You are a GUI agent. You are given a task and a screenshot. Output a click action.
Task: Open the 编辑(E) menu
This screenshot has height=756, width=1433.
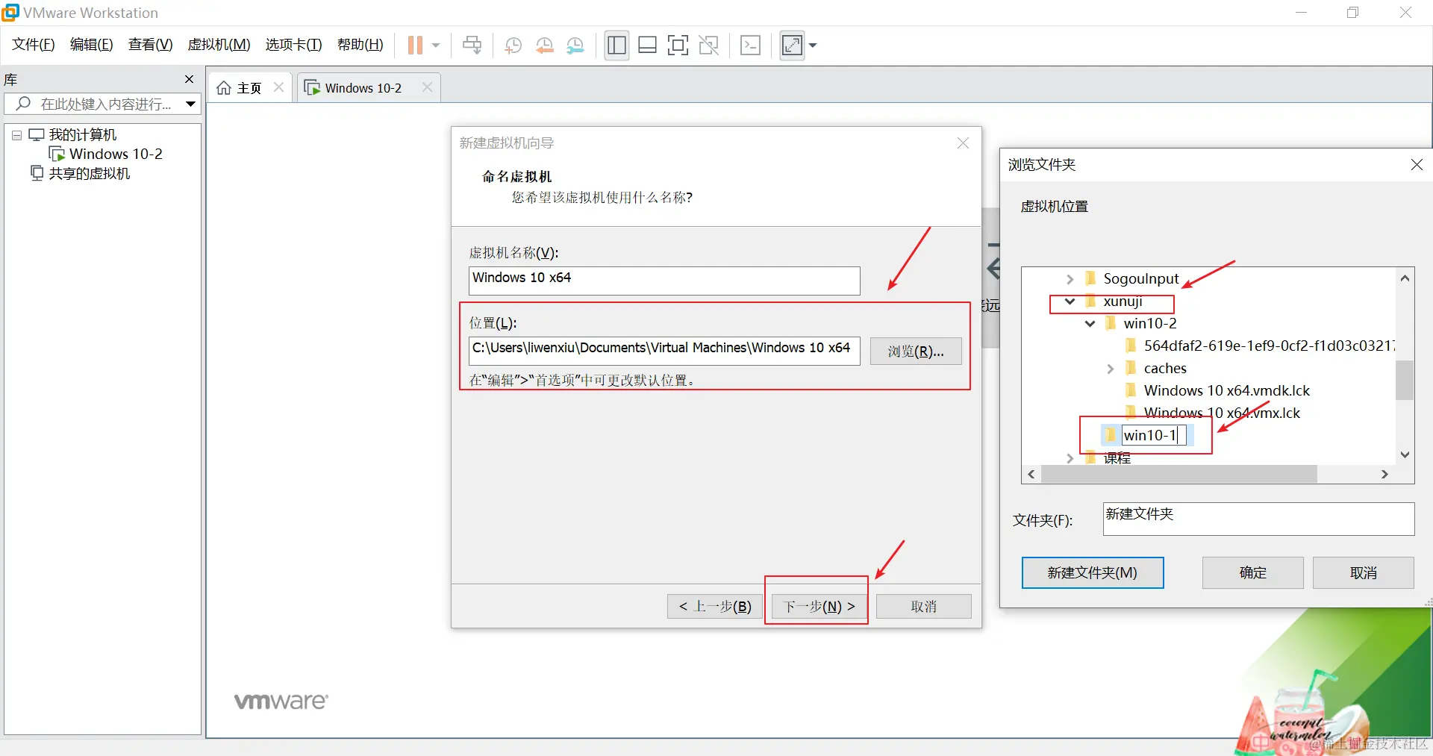tap(91, 45)
